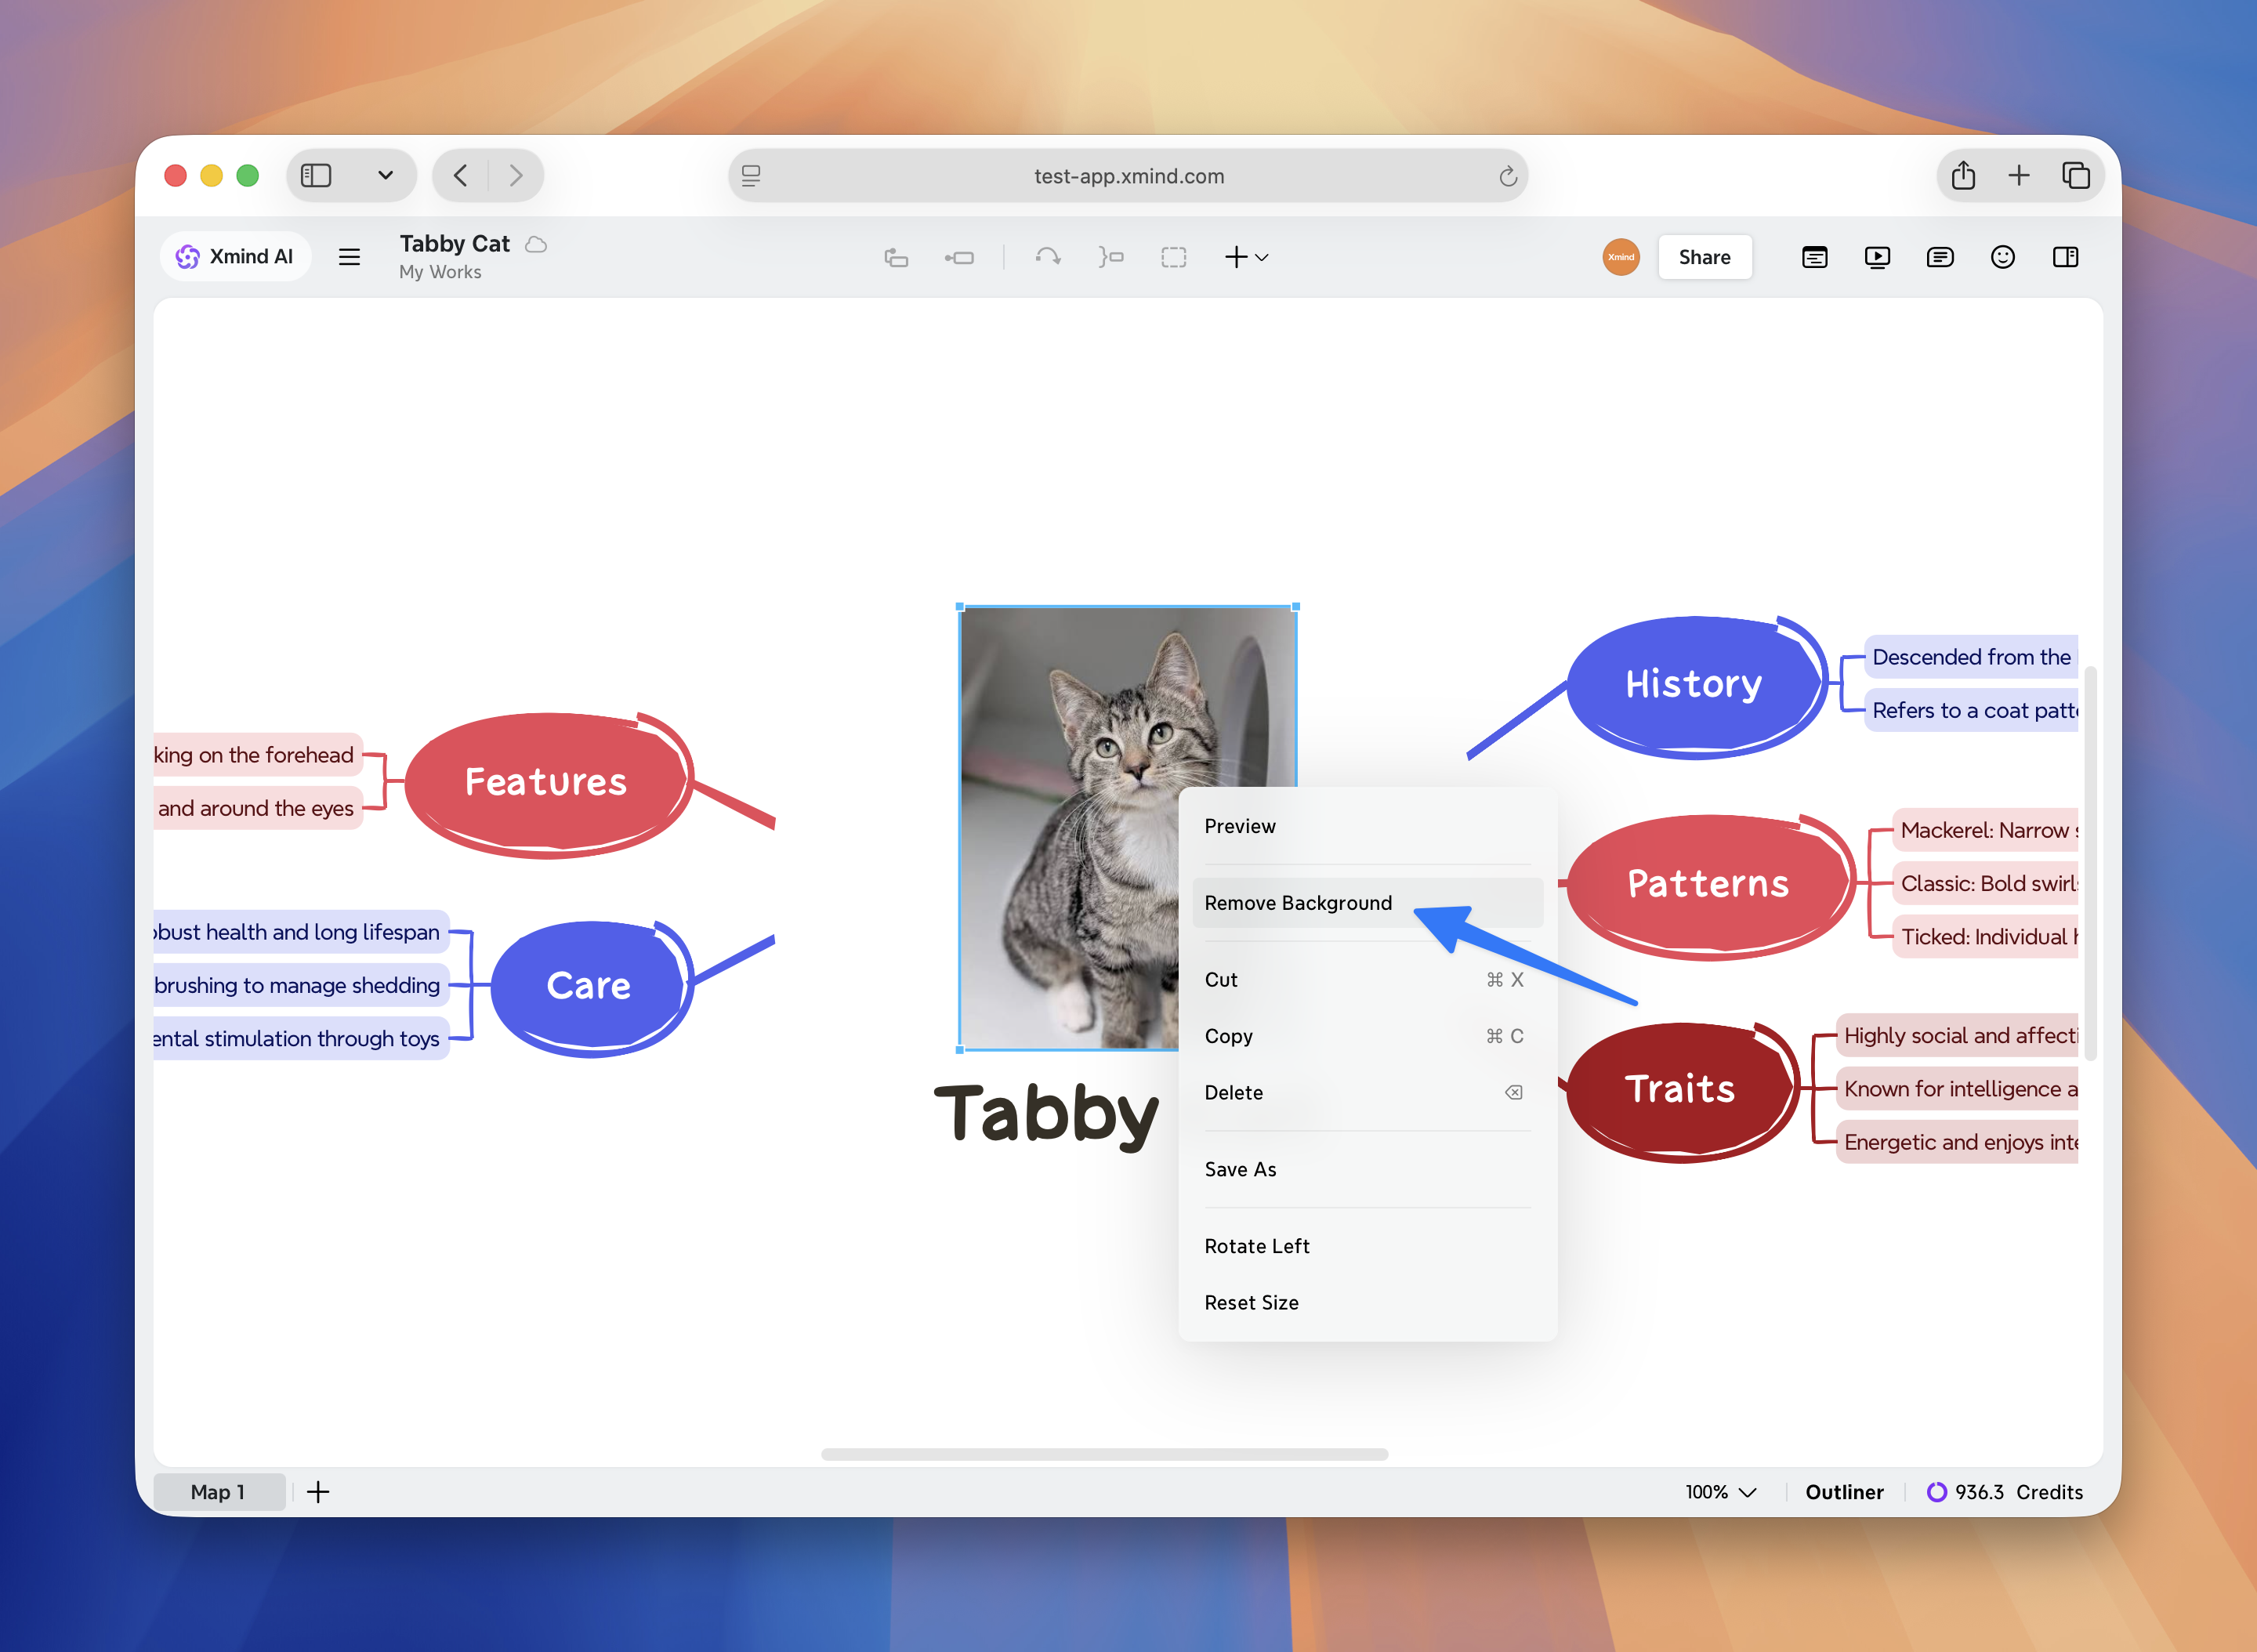Insert a sibling topic using the toolbar icon
The image size is (2257, 1652).
[959, 257]
